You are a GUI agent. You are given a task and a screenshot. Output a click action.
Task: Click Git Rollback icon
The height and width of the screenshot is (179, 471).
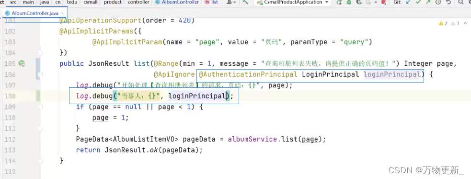[x=448, y=2]
